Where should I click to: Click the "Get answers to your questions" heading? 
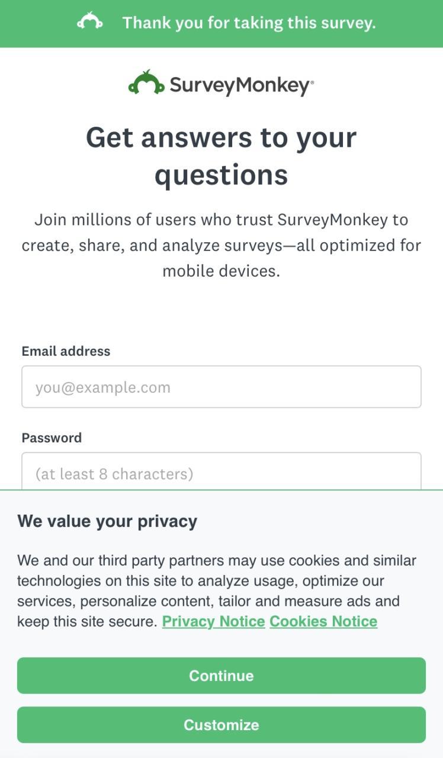click(221, 137)
